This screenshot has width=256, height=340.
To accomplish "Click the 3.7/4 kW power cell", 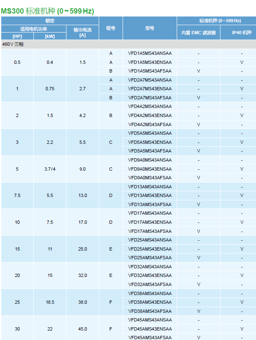I will (x=50, y=169).
